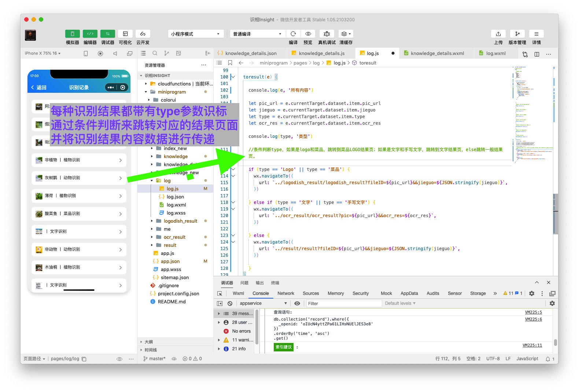Open the source control branch icon
The height and width of the screenshot is (391, 579).
(x=167, y=53)
